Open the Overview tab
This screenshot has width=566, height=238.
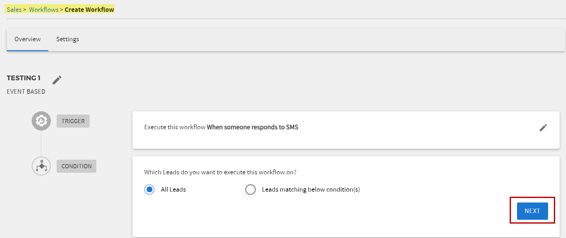coord(28,39)
